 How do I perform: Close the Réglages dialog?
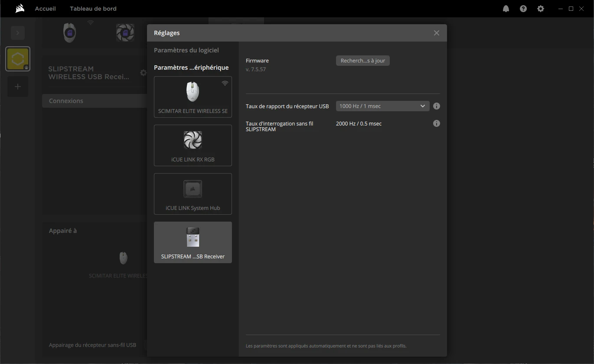coord(437,33)
